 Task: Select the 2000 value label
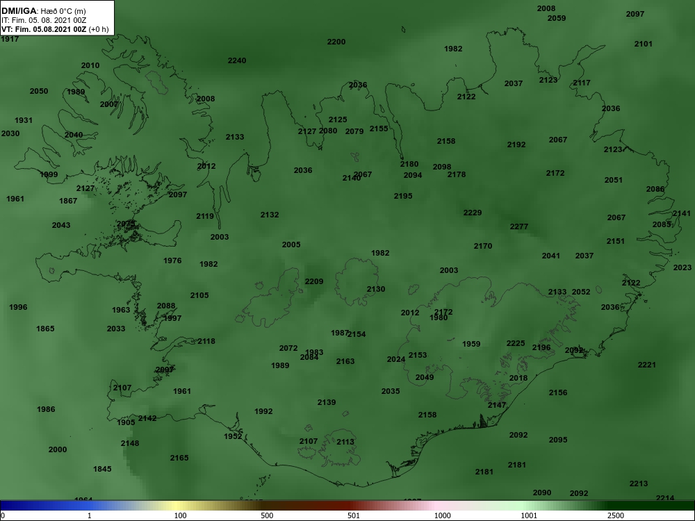tap(58, 449)
